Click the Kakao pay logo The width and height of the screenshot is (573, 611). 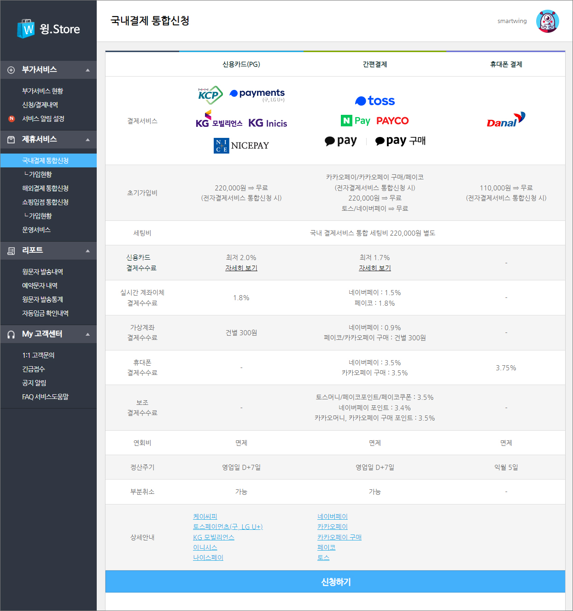[341, 141]
